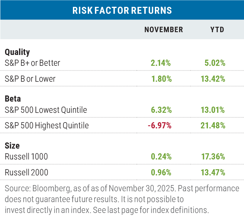Click the S&P 500 Highest Quintile label

47,125
